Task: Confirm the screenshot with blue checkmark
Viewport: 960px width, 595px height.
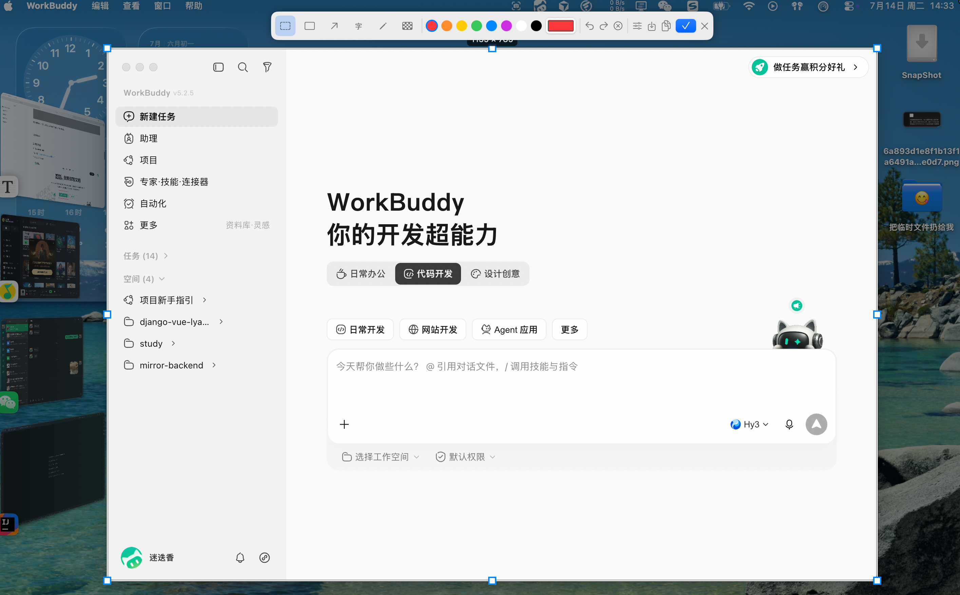Action: click(685, 26)
